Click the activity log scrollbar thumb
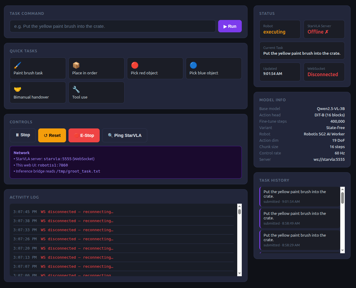This screenshot has height=288, width=356. coord(239,212)
